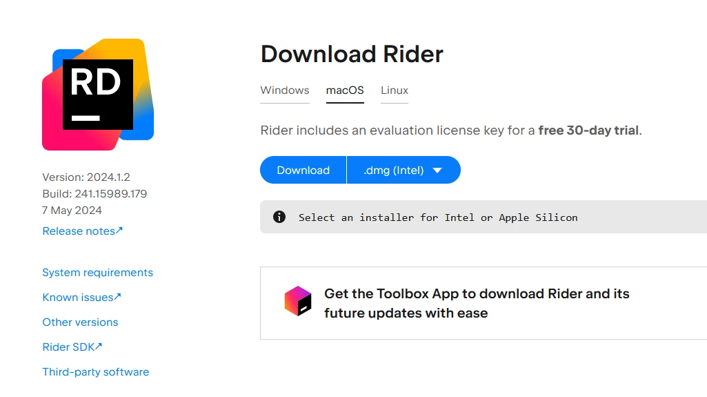The height and width of the screenshot is (397, 707).
Task: Click the info circle icon
Action: coord(279,217)
